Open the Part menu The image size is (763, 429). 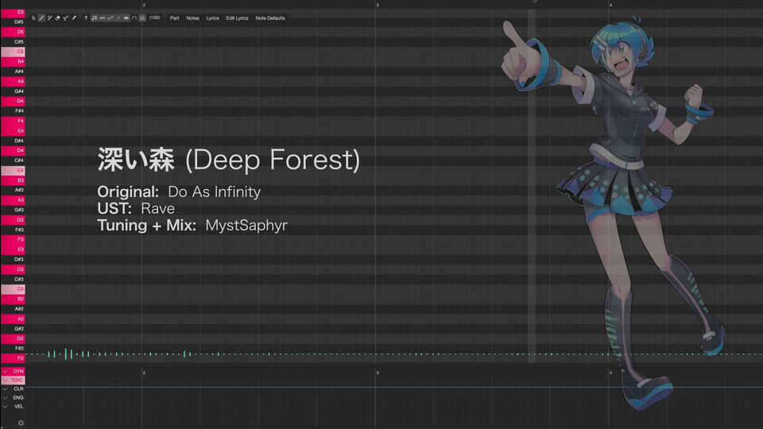(175, 18)
